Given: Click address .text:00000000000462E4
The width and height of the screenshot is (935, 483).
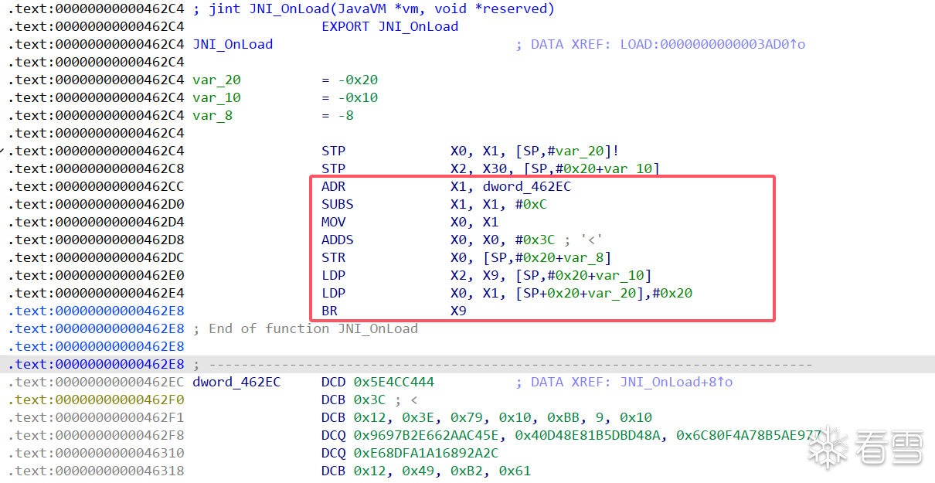Looking at the screenshot, I should click(97, 293).
